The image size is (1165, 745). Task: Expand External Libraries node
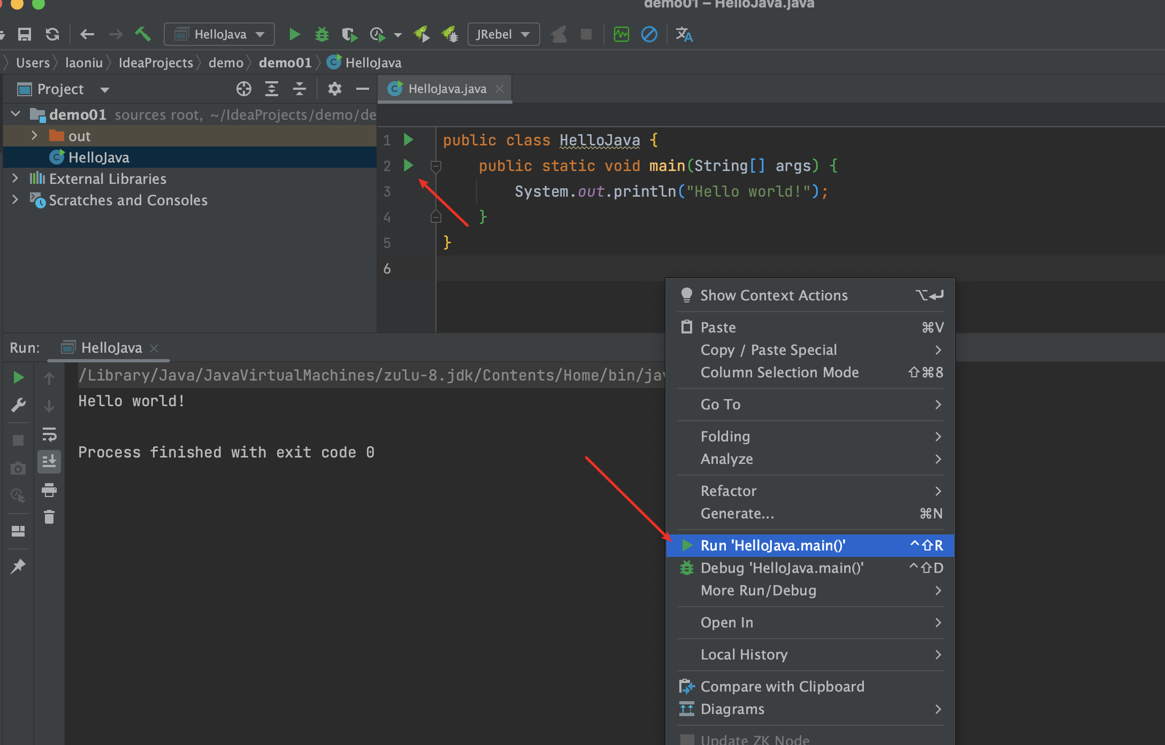pos(15,179)
